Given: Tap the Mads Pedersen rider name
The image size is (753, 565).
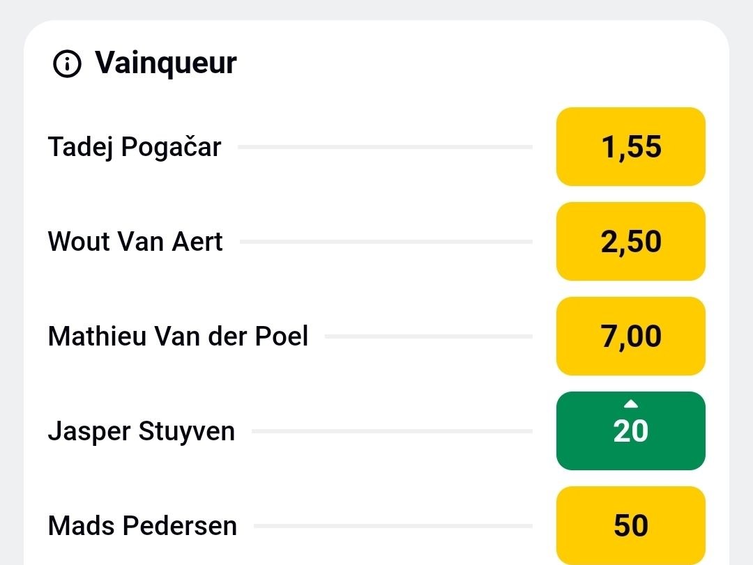Looking at the screenshot, I should click(142, 525).
